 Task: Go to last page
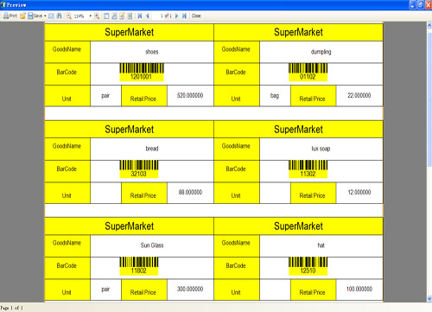pos(184,16)
